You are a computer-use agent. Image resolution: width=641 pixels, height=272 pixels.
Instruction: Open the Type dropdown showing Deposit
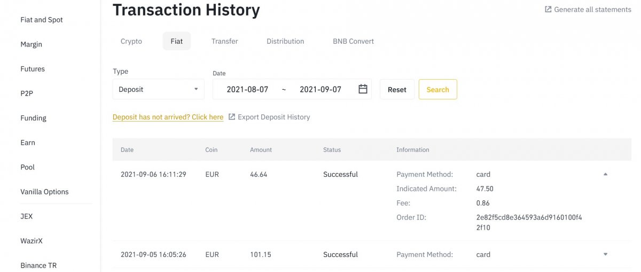coord(158,89)
